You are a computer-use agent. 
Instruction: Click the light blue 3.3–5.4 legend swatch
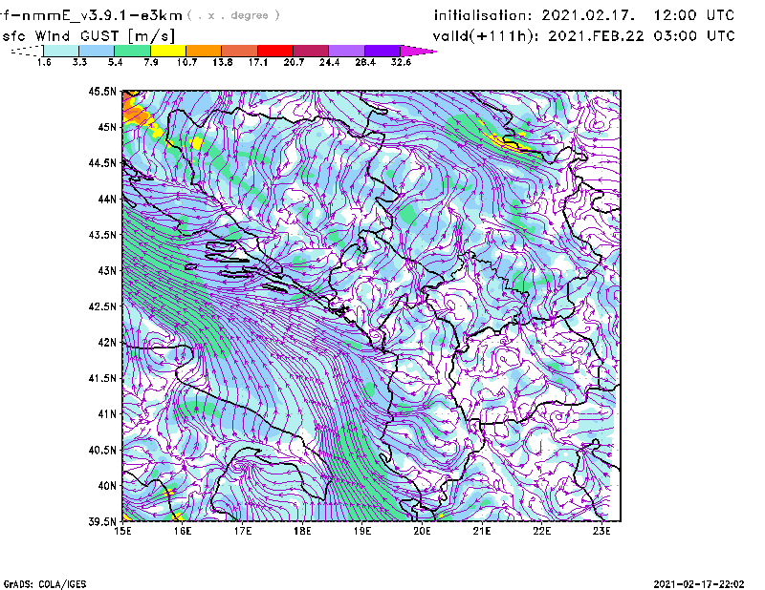tap(97, 51)
